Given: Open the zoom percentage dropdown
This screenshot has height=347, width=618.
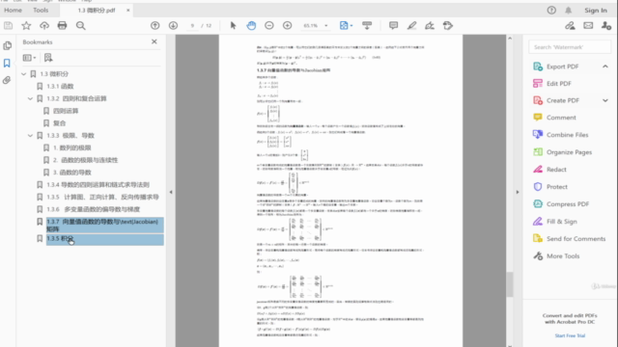Looking at the screenshot, I should [x=326, y=26].
